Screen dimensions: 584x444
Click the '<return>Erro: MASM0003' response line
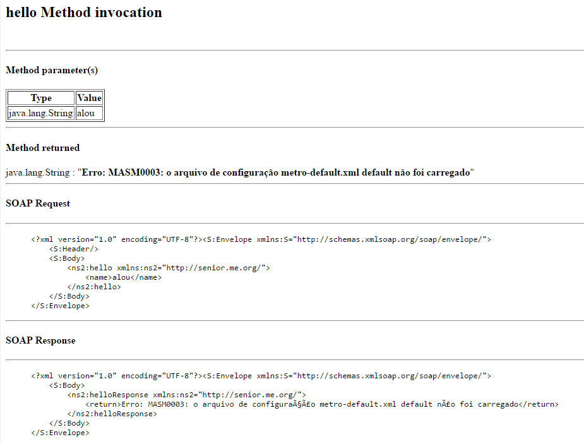point(322,404)
